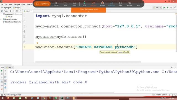
Task: Click test.py in the breadcrumb bar
Action: coord(16,7)
